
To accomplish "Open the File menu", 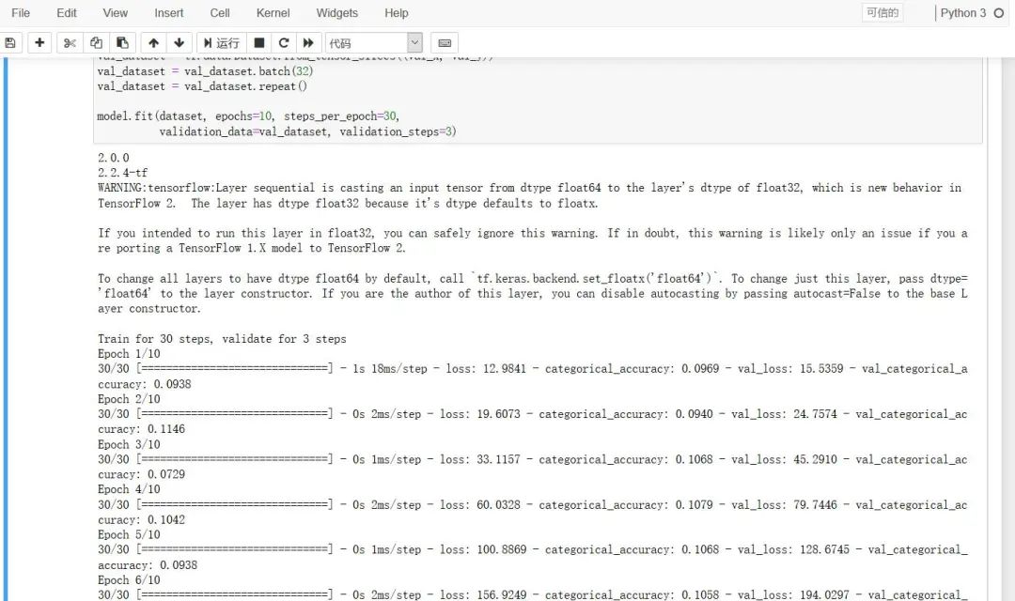I will (21, 13).
